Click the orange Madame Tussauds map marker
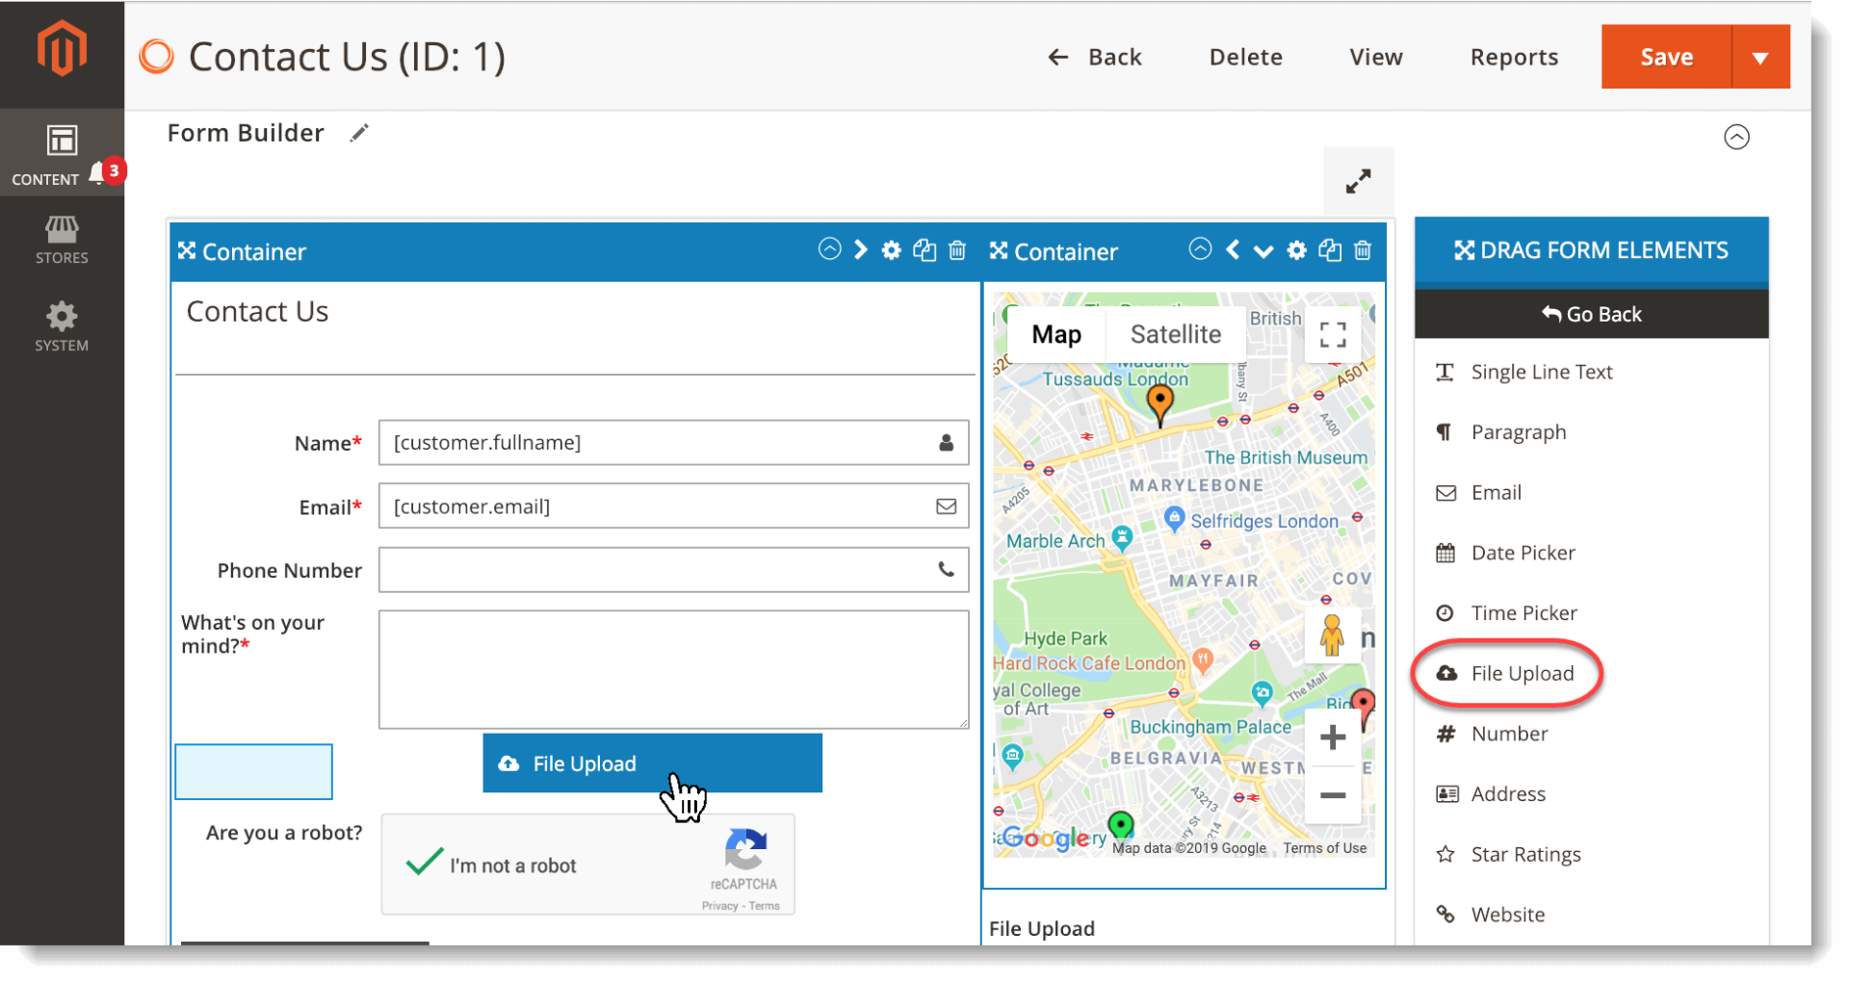The width and height of the screenshot is (1849, 983). click(x=1160, y=404)
